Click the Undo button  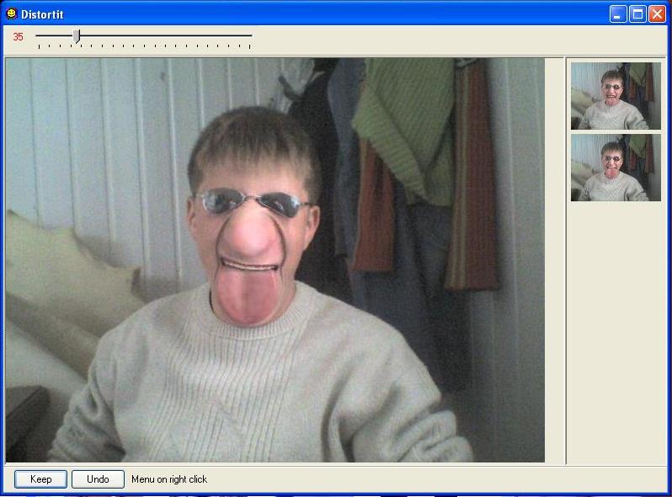[98, 479]
